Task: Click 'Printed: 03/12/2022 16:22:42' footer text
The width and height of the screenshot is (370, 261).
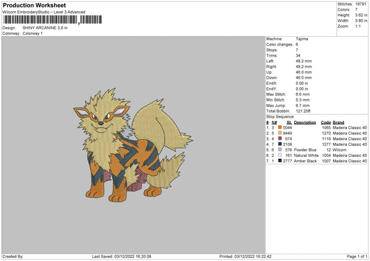Action: coord(245,257)
